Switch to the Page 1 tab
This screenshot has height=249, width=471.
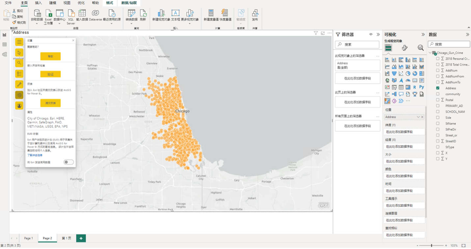click(28, 238)
